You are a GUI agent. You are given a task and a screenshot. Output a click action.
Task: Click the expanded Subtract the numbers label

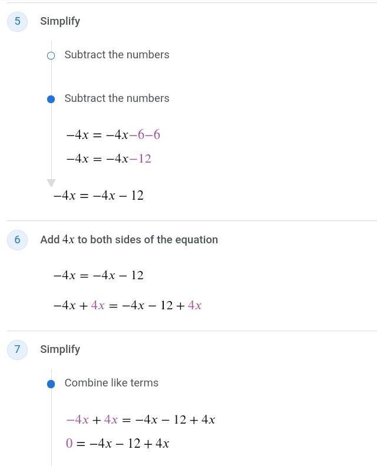point(117,98)
